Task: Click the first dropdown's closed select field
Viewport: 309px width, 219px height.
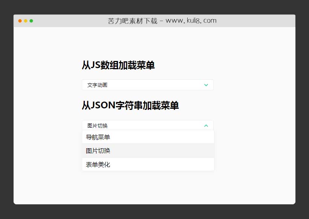Action: (x=148, y=85)
